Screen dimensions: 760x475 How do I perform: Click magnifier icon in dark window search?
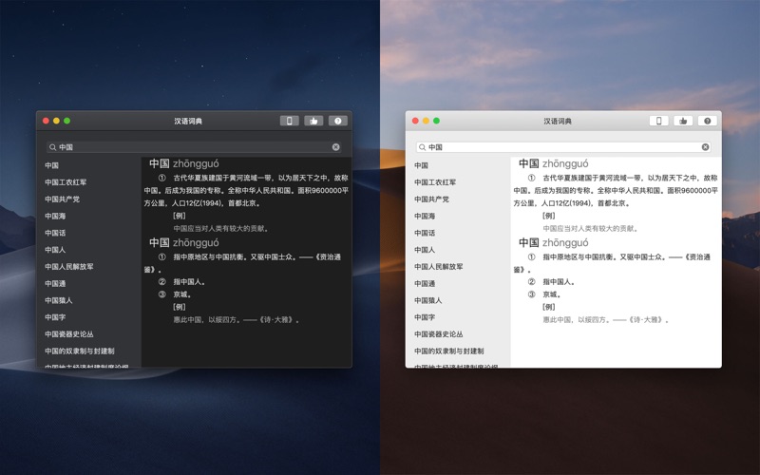pos(53,147)
